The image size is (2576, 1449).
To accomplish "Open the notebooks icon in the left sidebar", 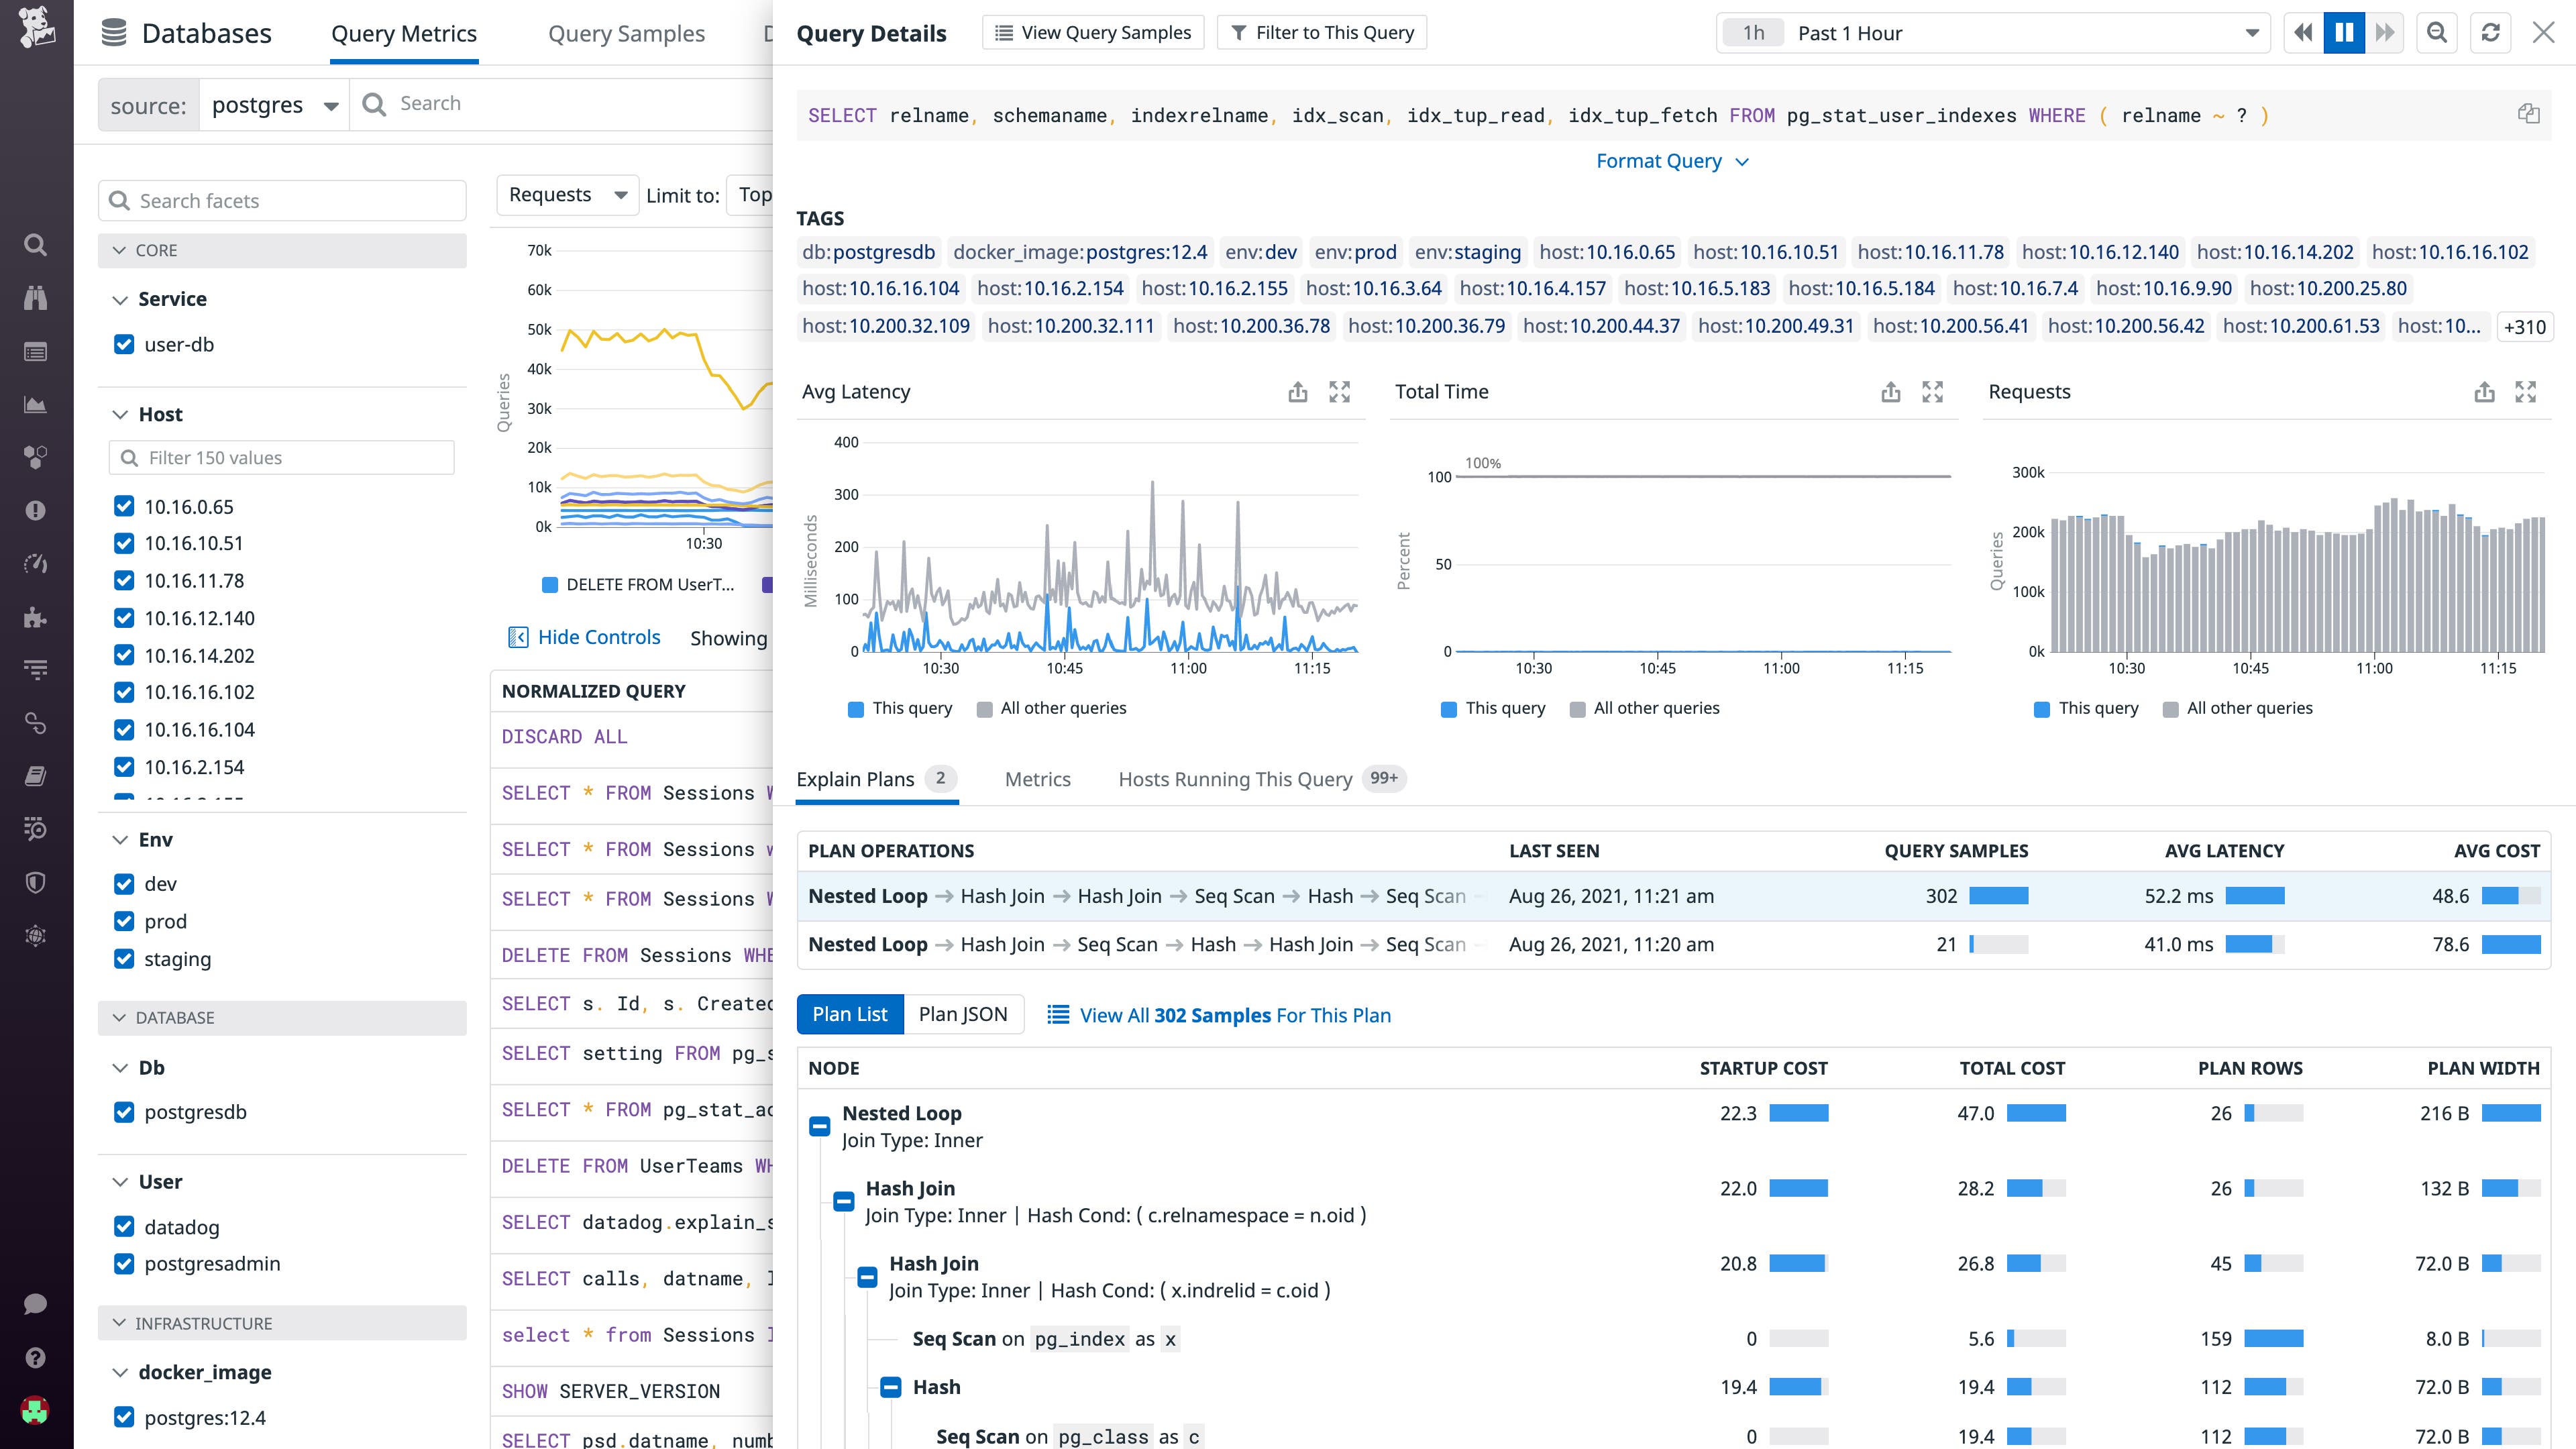I will (35, 775).
